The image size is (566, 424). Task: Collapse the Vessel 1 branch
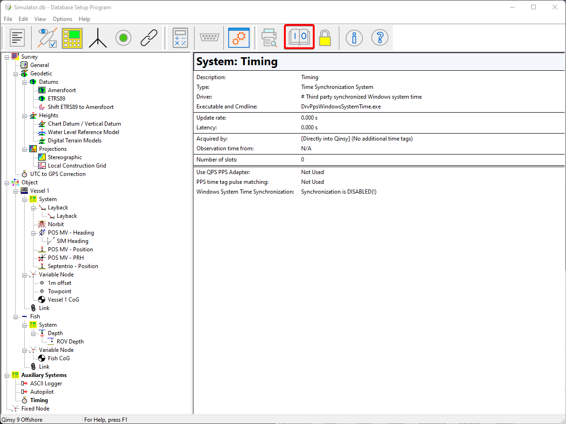pyautogui.click(x=15, y=191)
